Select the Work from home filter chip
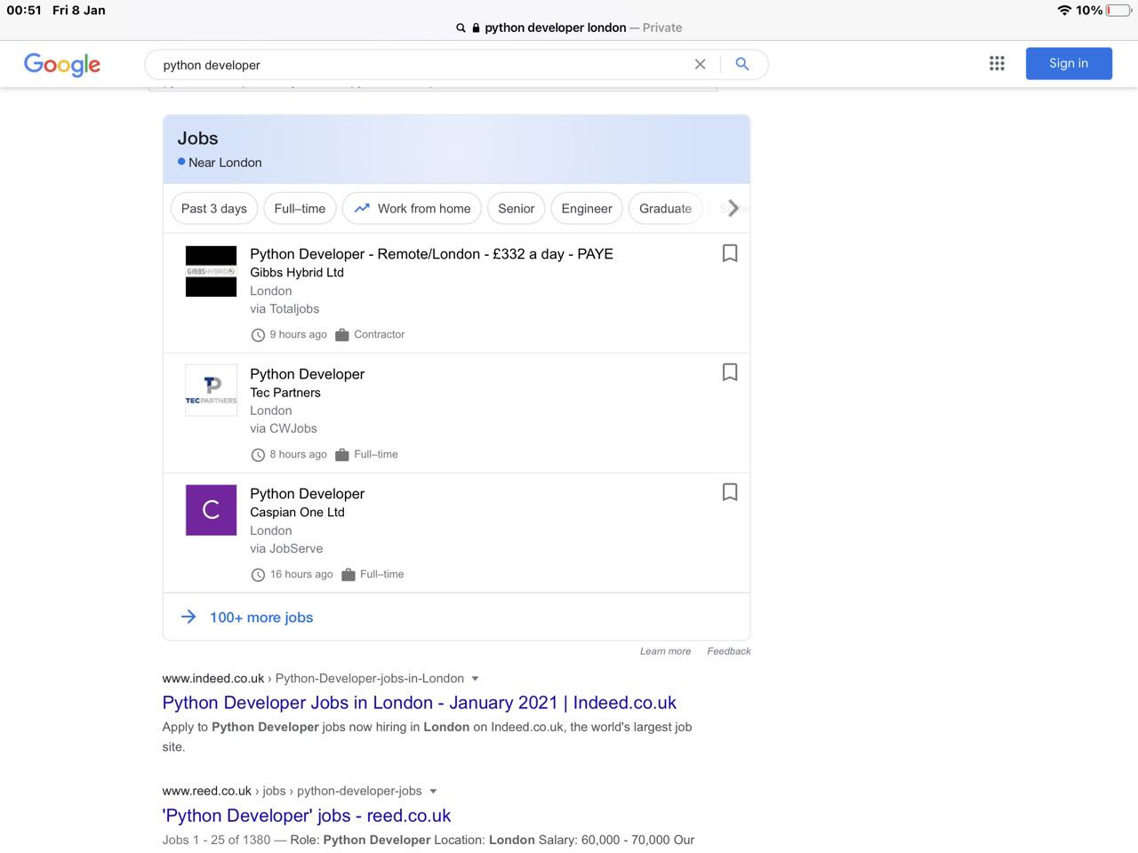This screenshot has width=1138, height=853. 412,209
